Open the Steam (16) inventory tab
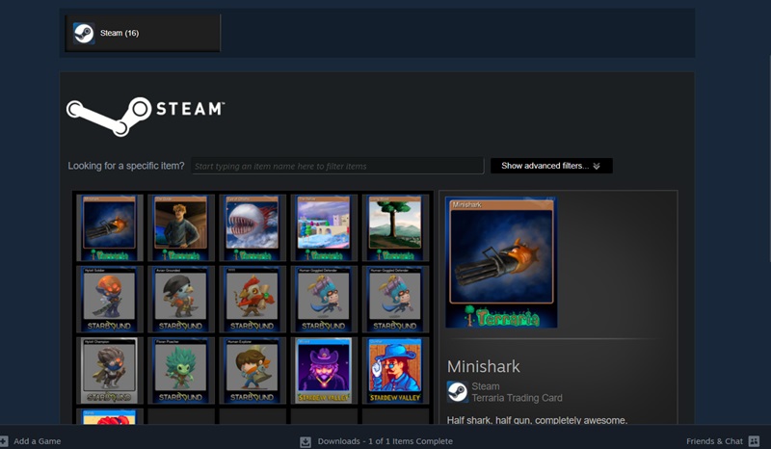This screenshot has height=449, width=771. [x=143, y=33]
